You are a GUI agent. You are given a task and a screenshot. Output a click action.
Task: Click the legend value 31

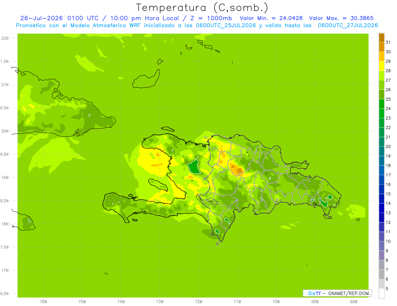tap(388, 42)
